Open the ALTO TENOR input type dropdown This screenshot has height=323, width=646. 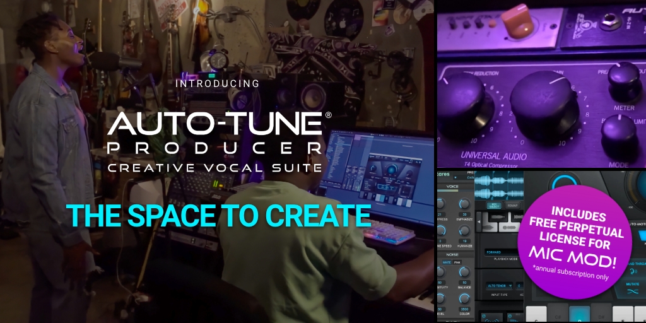tap(500, 286)
